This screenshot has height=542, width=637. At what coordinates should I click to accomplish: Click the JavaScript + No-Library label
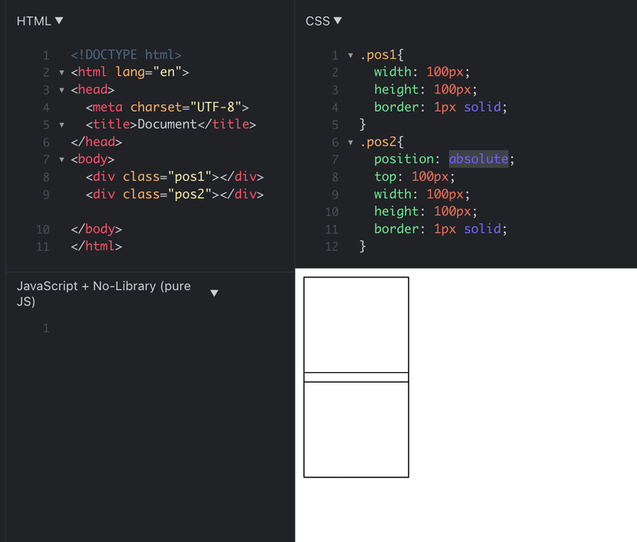point(104,293)
